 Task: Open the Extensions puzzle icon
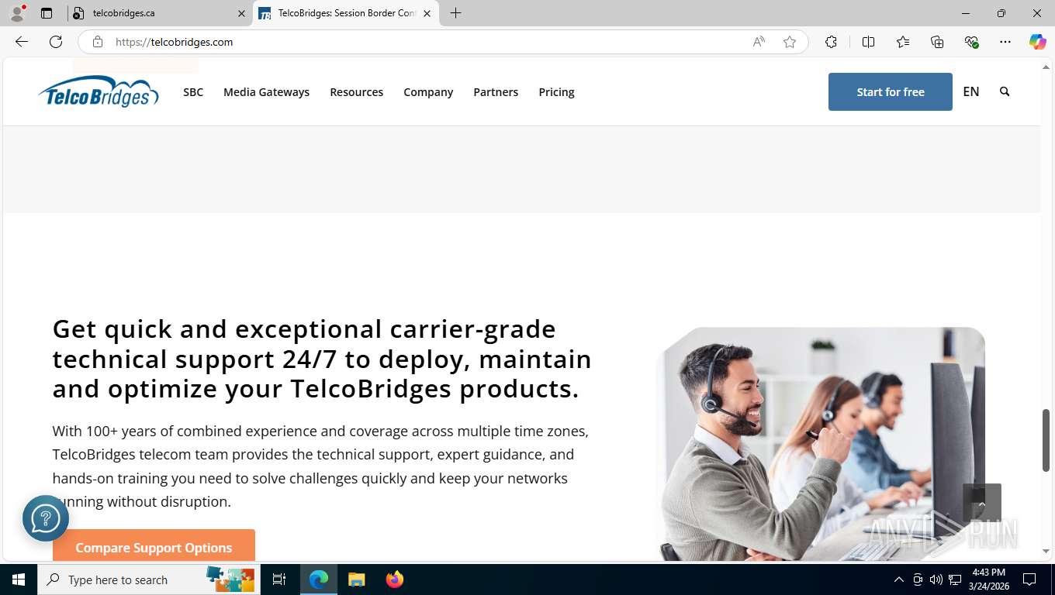(832, 42)
